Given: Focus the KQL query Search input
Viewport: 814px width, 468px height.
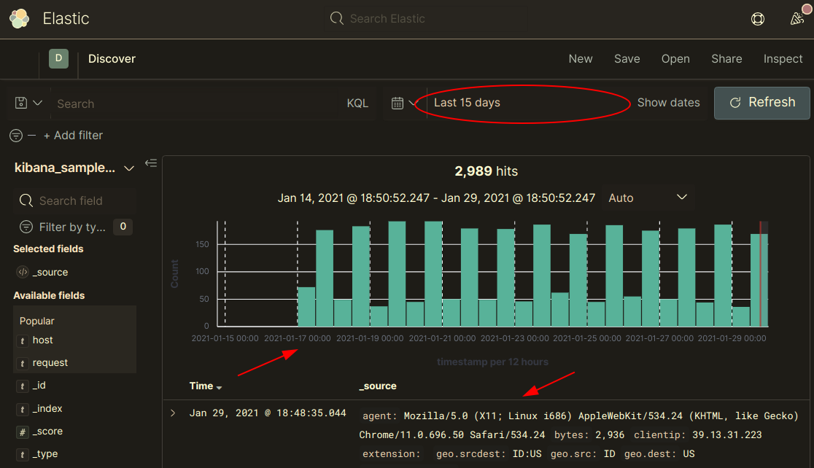Looking at the screenshot, I should tap(195, 104).
